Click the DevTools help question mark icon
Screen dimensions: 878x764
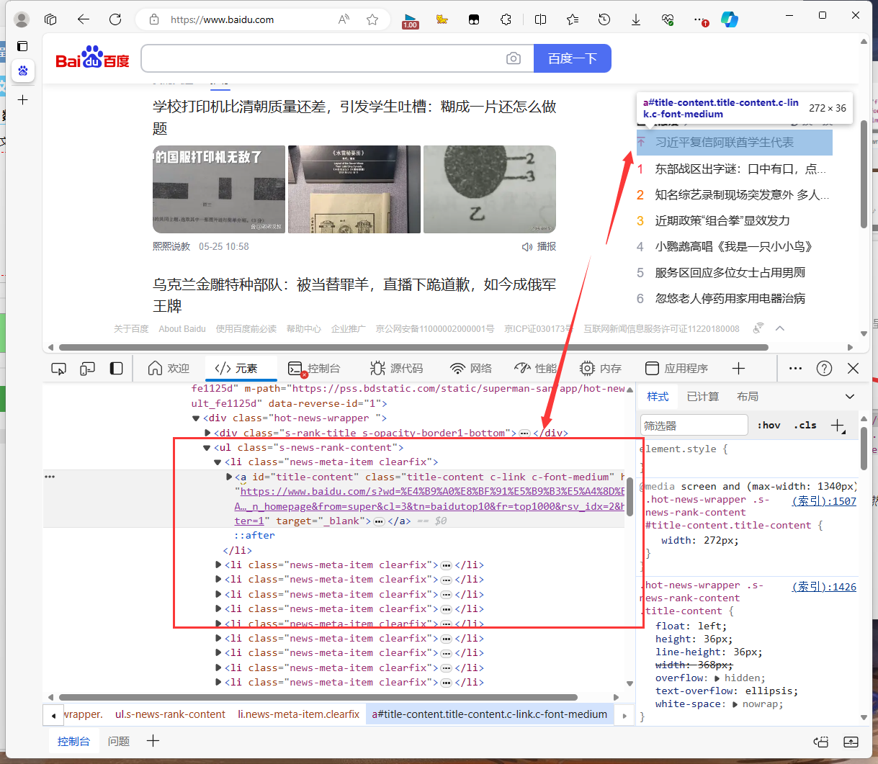pos(824,369)
